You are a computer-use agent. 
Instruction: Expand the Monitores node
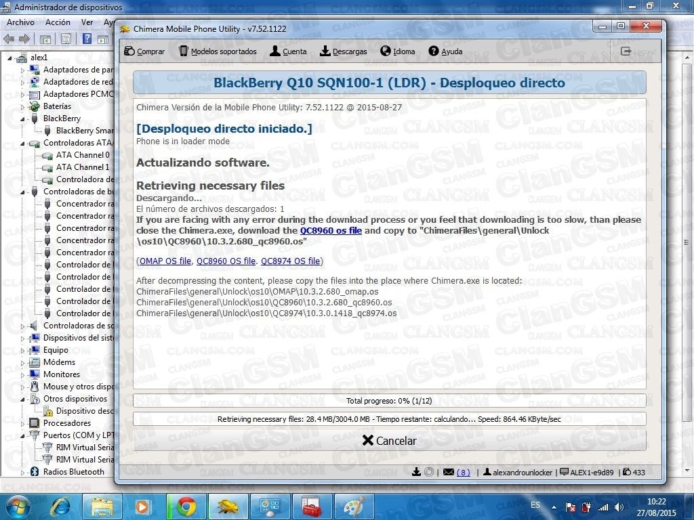pos(22,374)
